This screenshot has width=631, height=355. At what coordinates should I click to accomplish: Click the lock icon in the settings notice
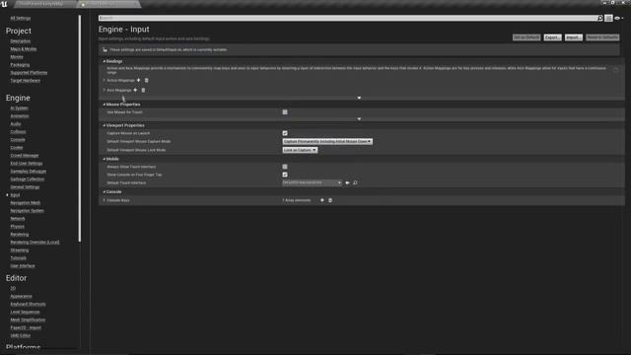[105, 50]
